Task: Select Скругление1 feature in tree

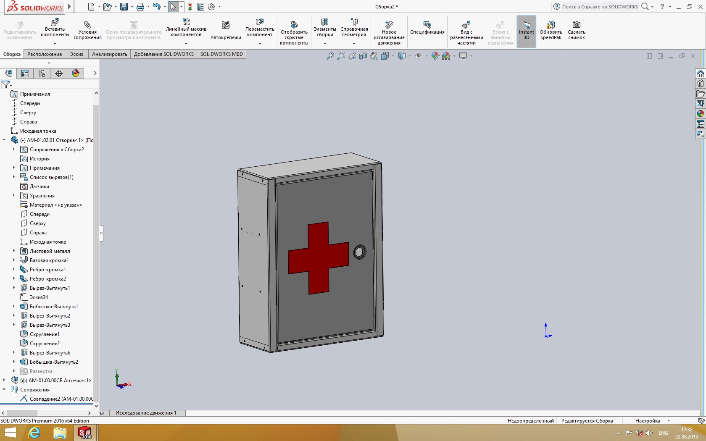Action: 45,334
